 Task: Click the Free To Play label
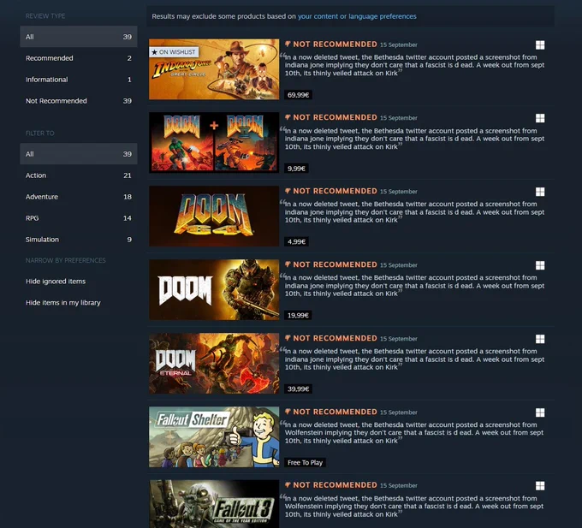305,463
